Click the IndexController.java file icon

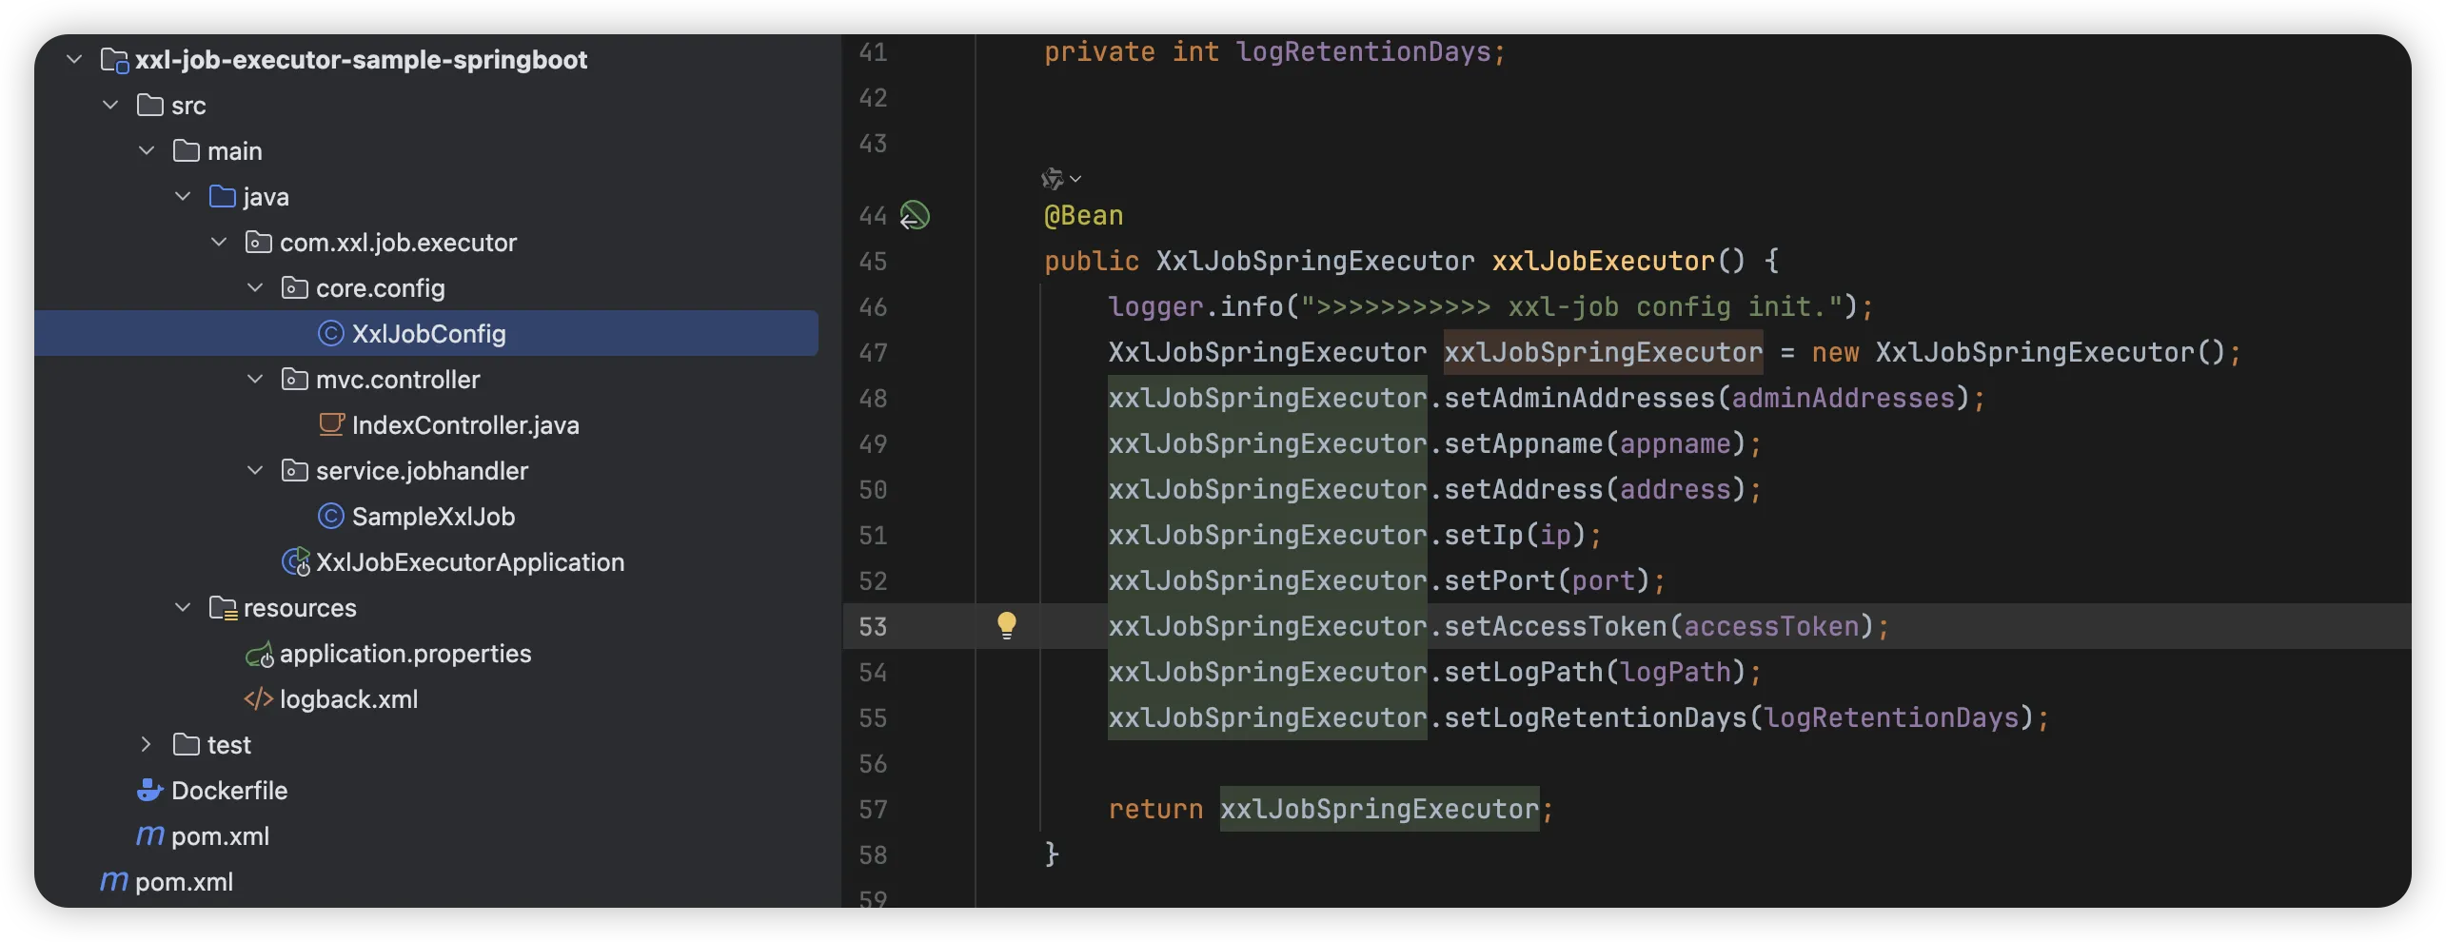(x=330, y=425)
